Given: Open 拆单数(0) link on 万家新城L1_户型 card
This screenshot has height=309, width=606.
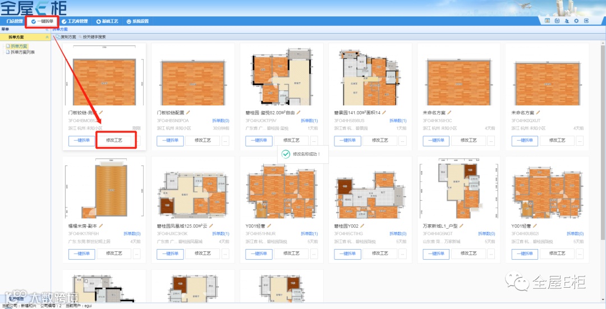Looking at the screenshot, I should [x=486, y=234].
